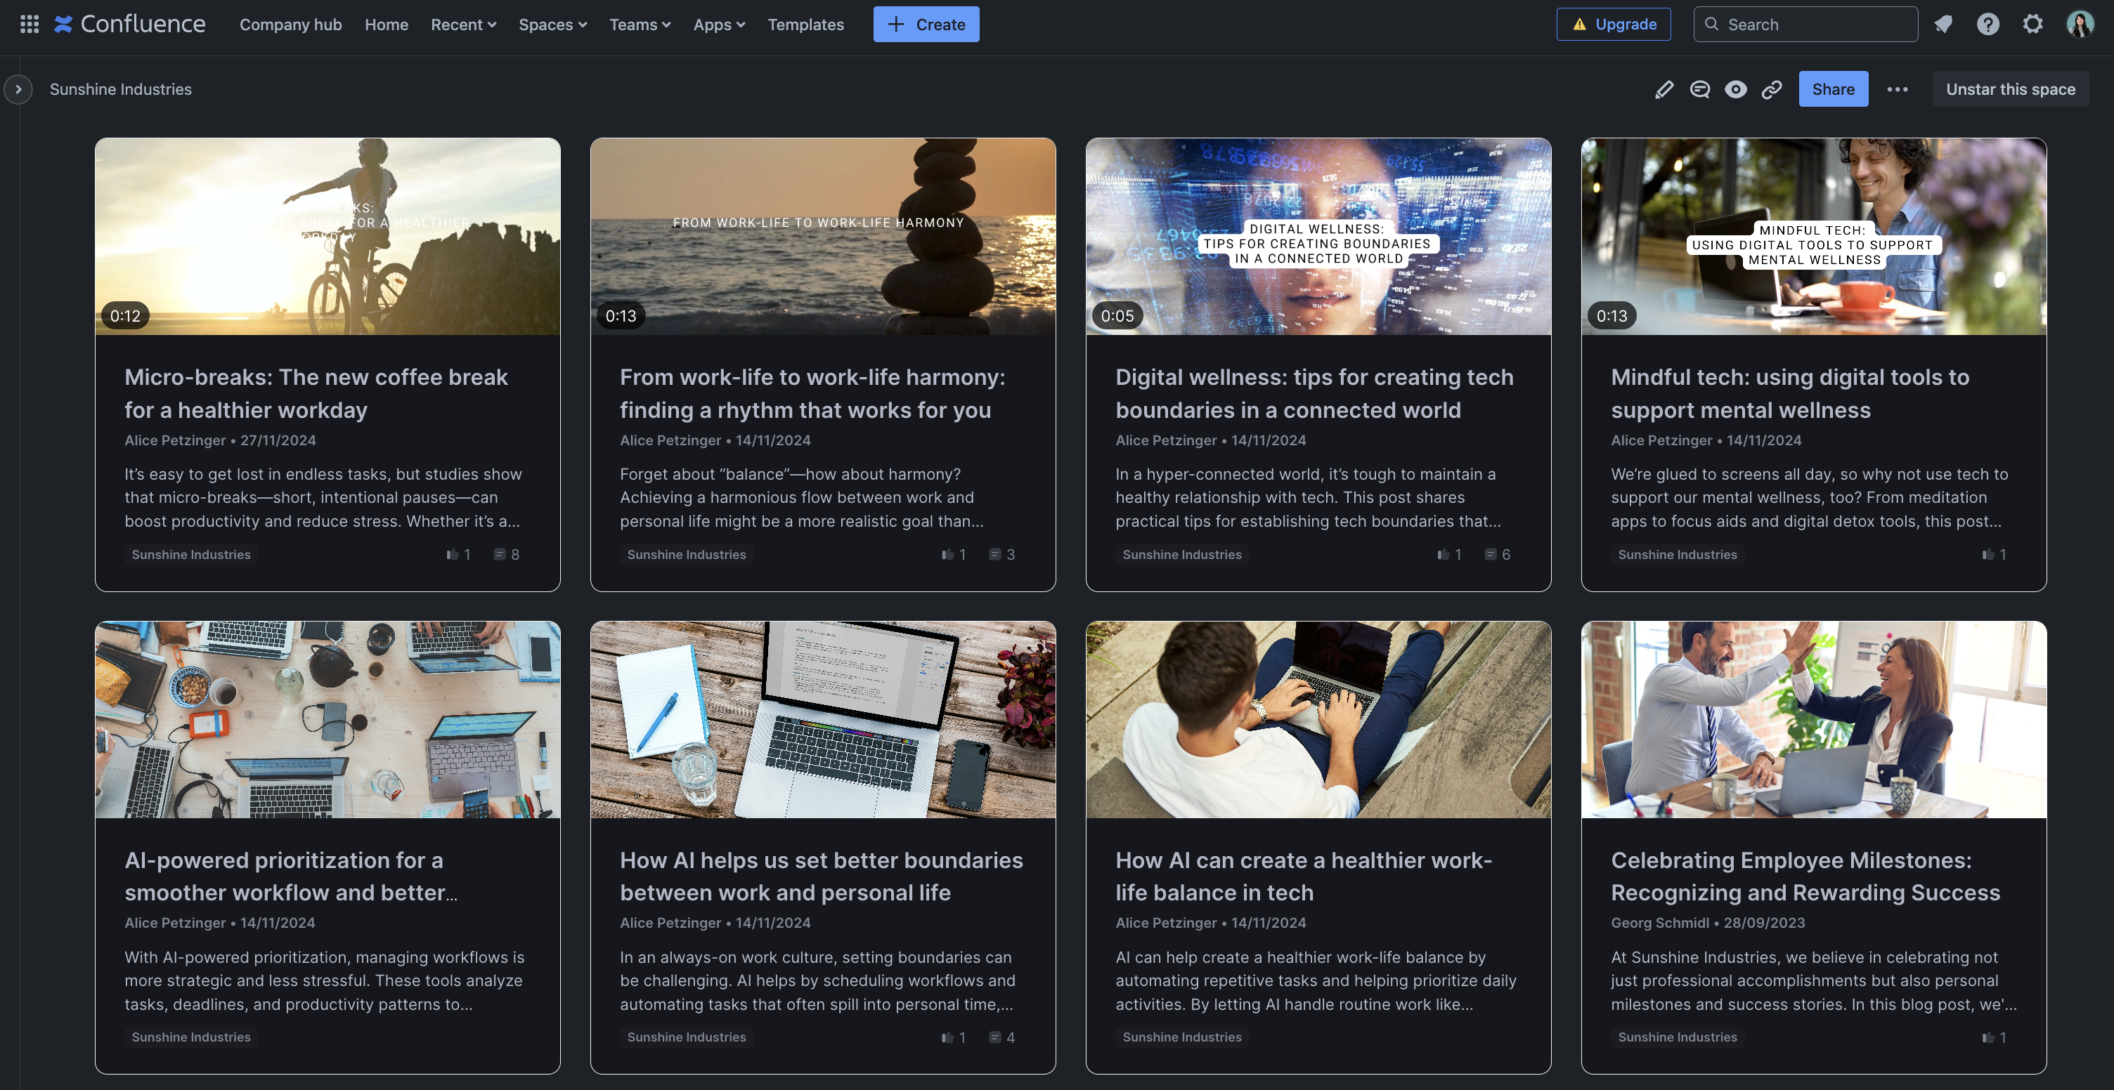Image resolution: width=2114 pixels, height=1090 pixels.
Task: Open the user profile avatar
Action: [x=2080, y=24]
